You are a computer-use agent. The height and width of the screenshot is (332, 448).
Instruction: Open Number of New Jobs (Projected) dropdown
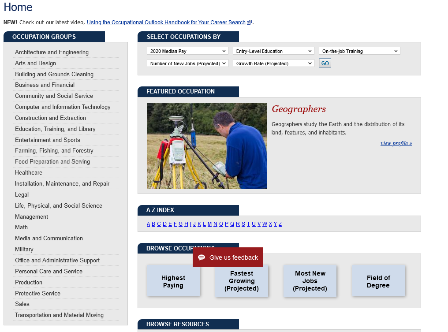[187, 63]
